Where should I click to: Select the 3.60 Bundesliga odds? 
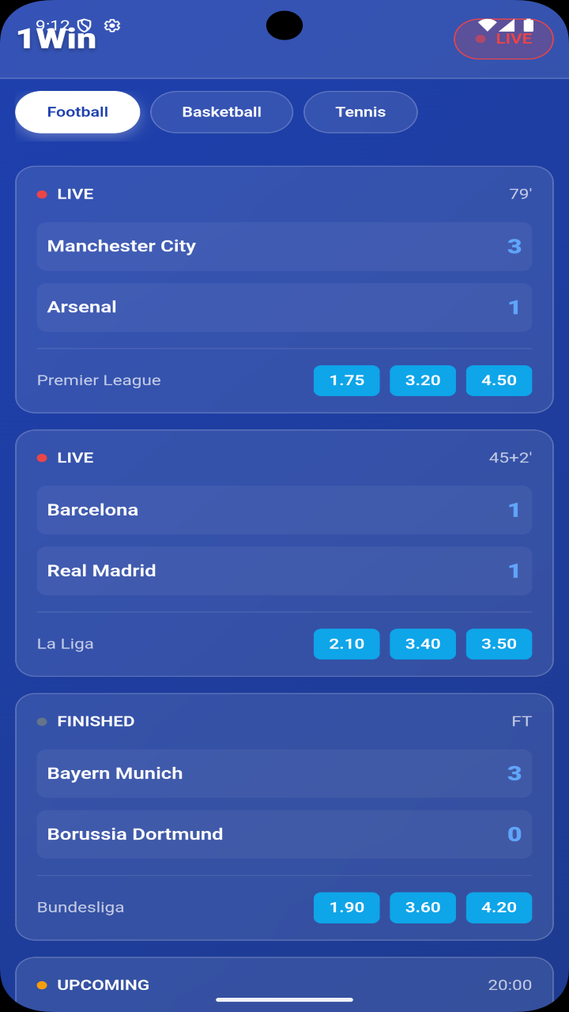[423, 907]
